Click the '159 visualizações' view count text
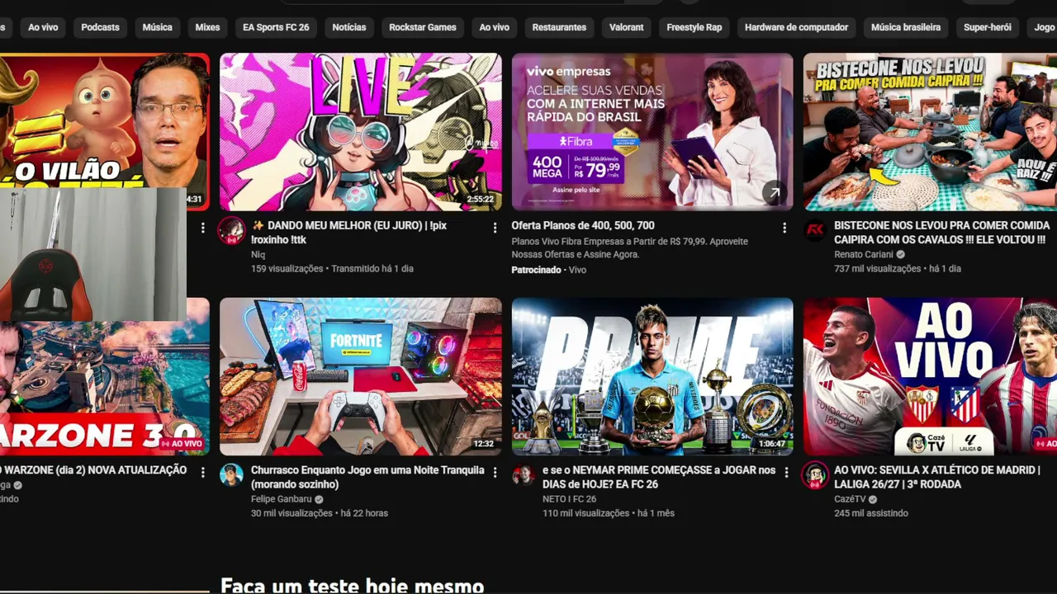Screen dimensions: 1057x594 pos(287,268)
